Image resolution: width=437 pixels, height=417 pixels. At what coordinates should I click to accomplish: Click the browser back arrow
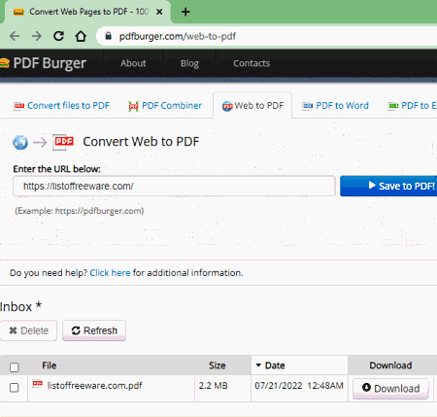pos(15,36)
